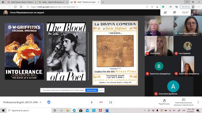
Task: Open Cortana circle on taskbar
Action: (55, 110)
